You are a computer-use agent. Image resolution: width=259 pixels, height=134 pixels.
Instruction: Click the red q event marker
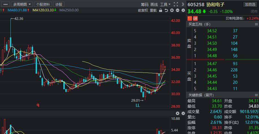click(x=38, y=105)
